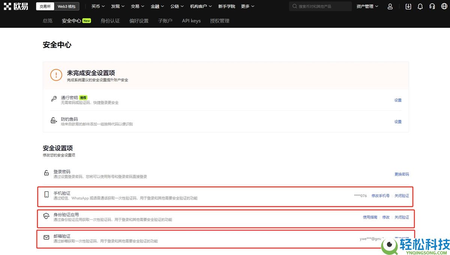Open the API keys tab
This screenshot has width=450, height=255.
pyautogui.click(x=191, y=21)
